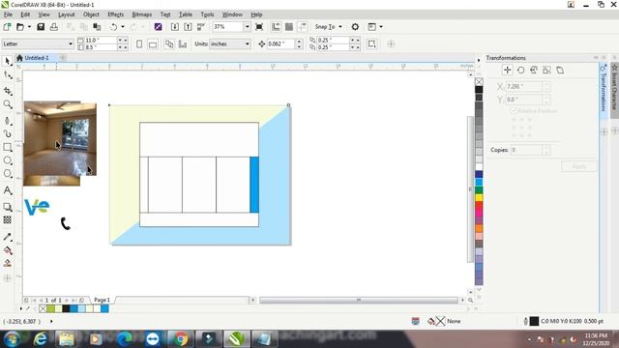Select the Polygon tool
Viewport: 619px width, 348px height.
tap(8, 174)
